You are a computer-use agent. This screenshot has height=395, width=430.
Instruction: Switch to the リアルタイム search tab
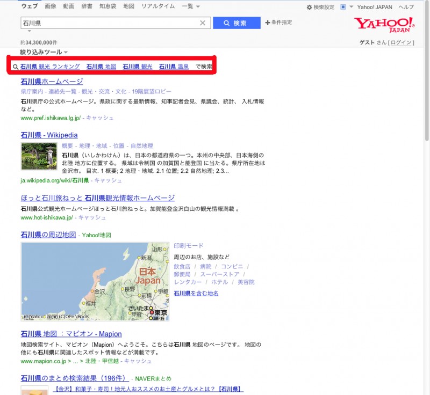pos(157,6)
